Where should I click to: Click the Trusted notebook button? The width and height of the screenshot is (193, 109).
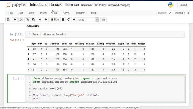point(162,13)
